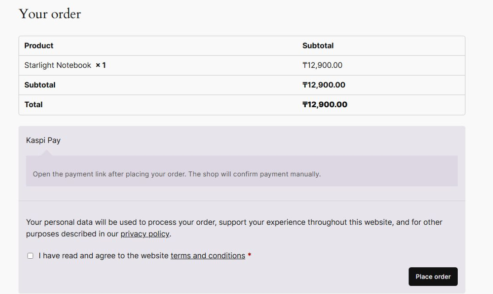Click the × 1 quantity text

point(100,66)
